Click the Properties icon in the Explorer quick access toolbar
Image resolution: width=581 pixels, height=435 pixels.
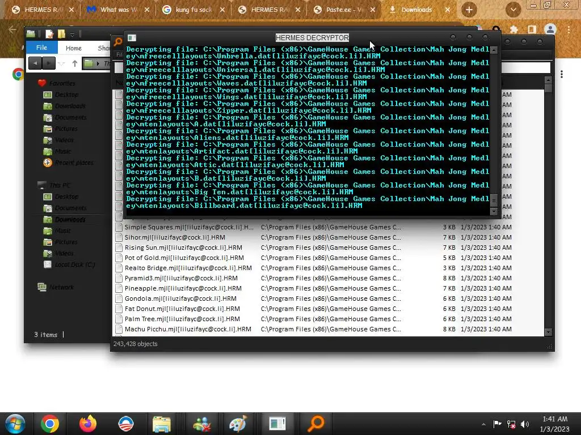(x=49, y=34)
